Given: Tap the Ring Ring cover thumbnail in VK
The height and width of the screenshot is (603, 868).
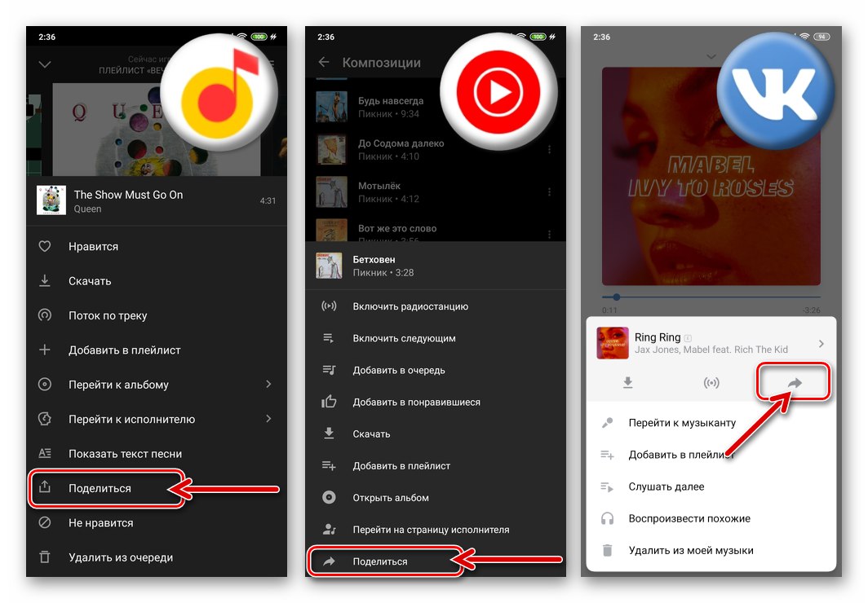Looking at the screenshot, I should [x=612, y=343].
